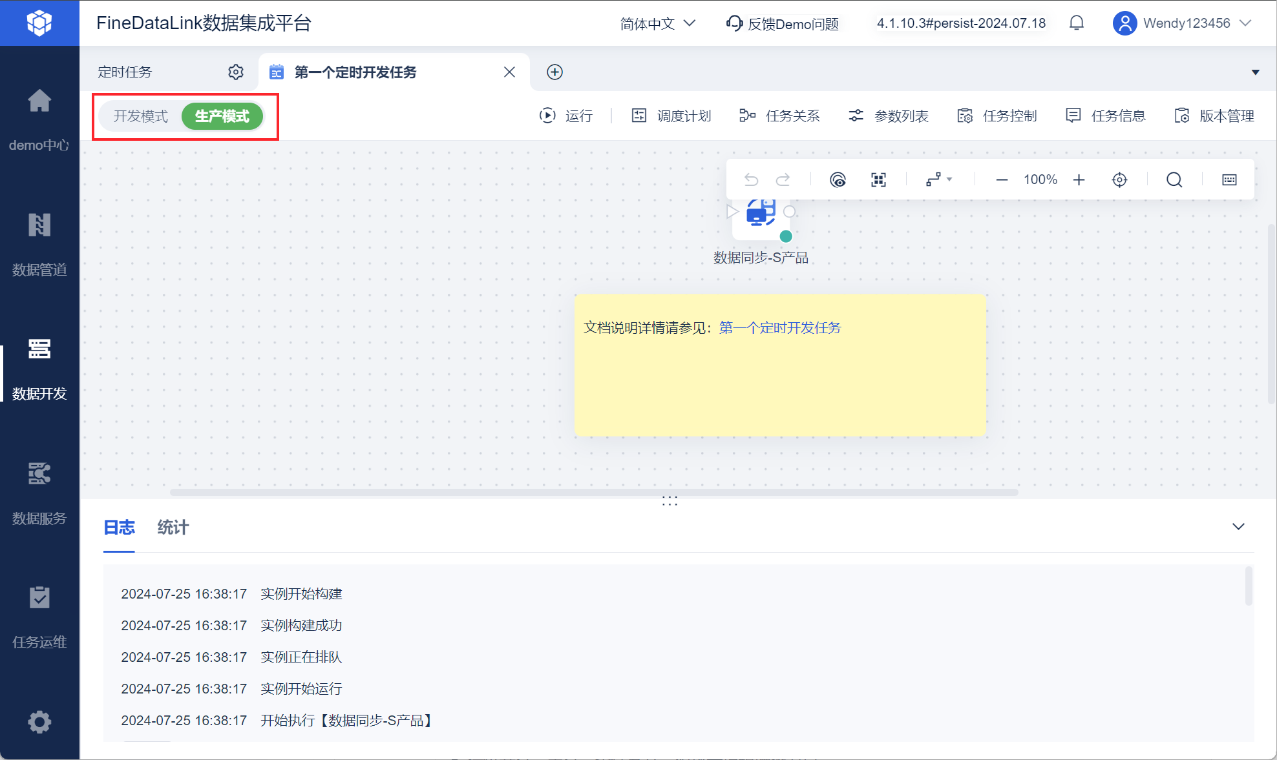This screenshot has height=760, width=1277.
Task: Switch to the 统计 tab
Action: point(173,528)
